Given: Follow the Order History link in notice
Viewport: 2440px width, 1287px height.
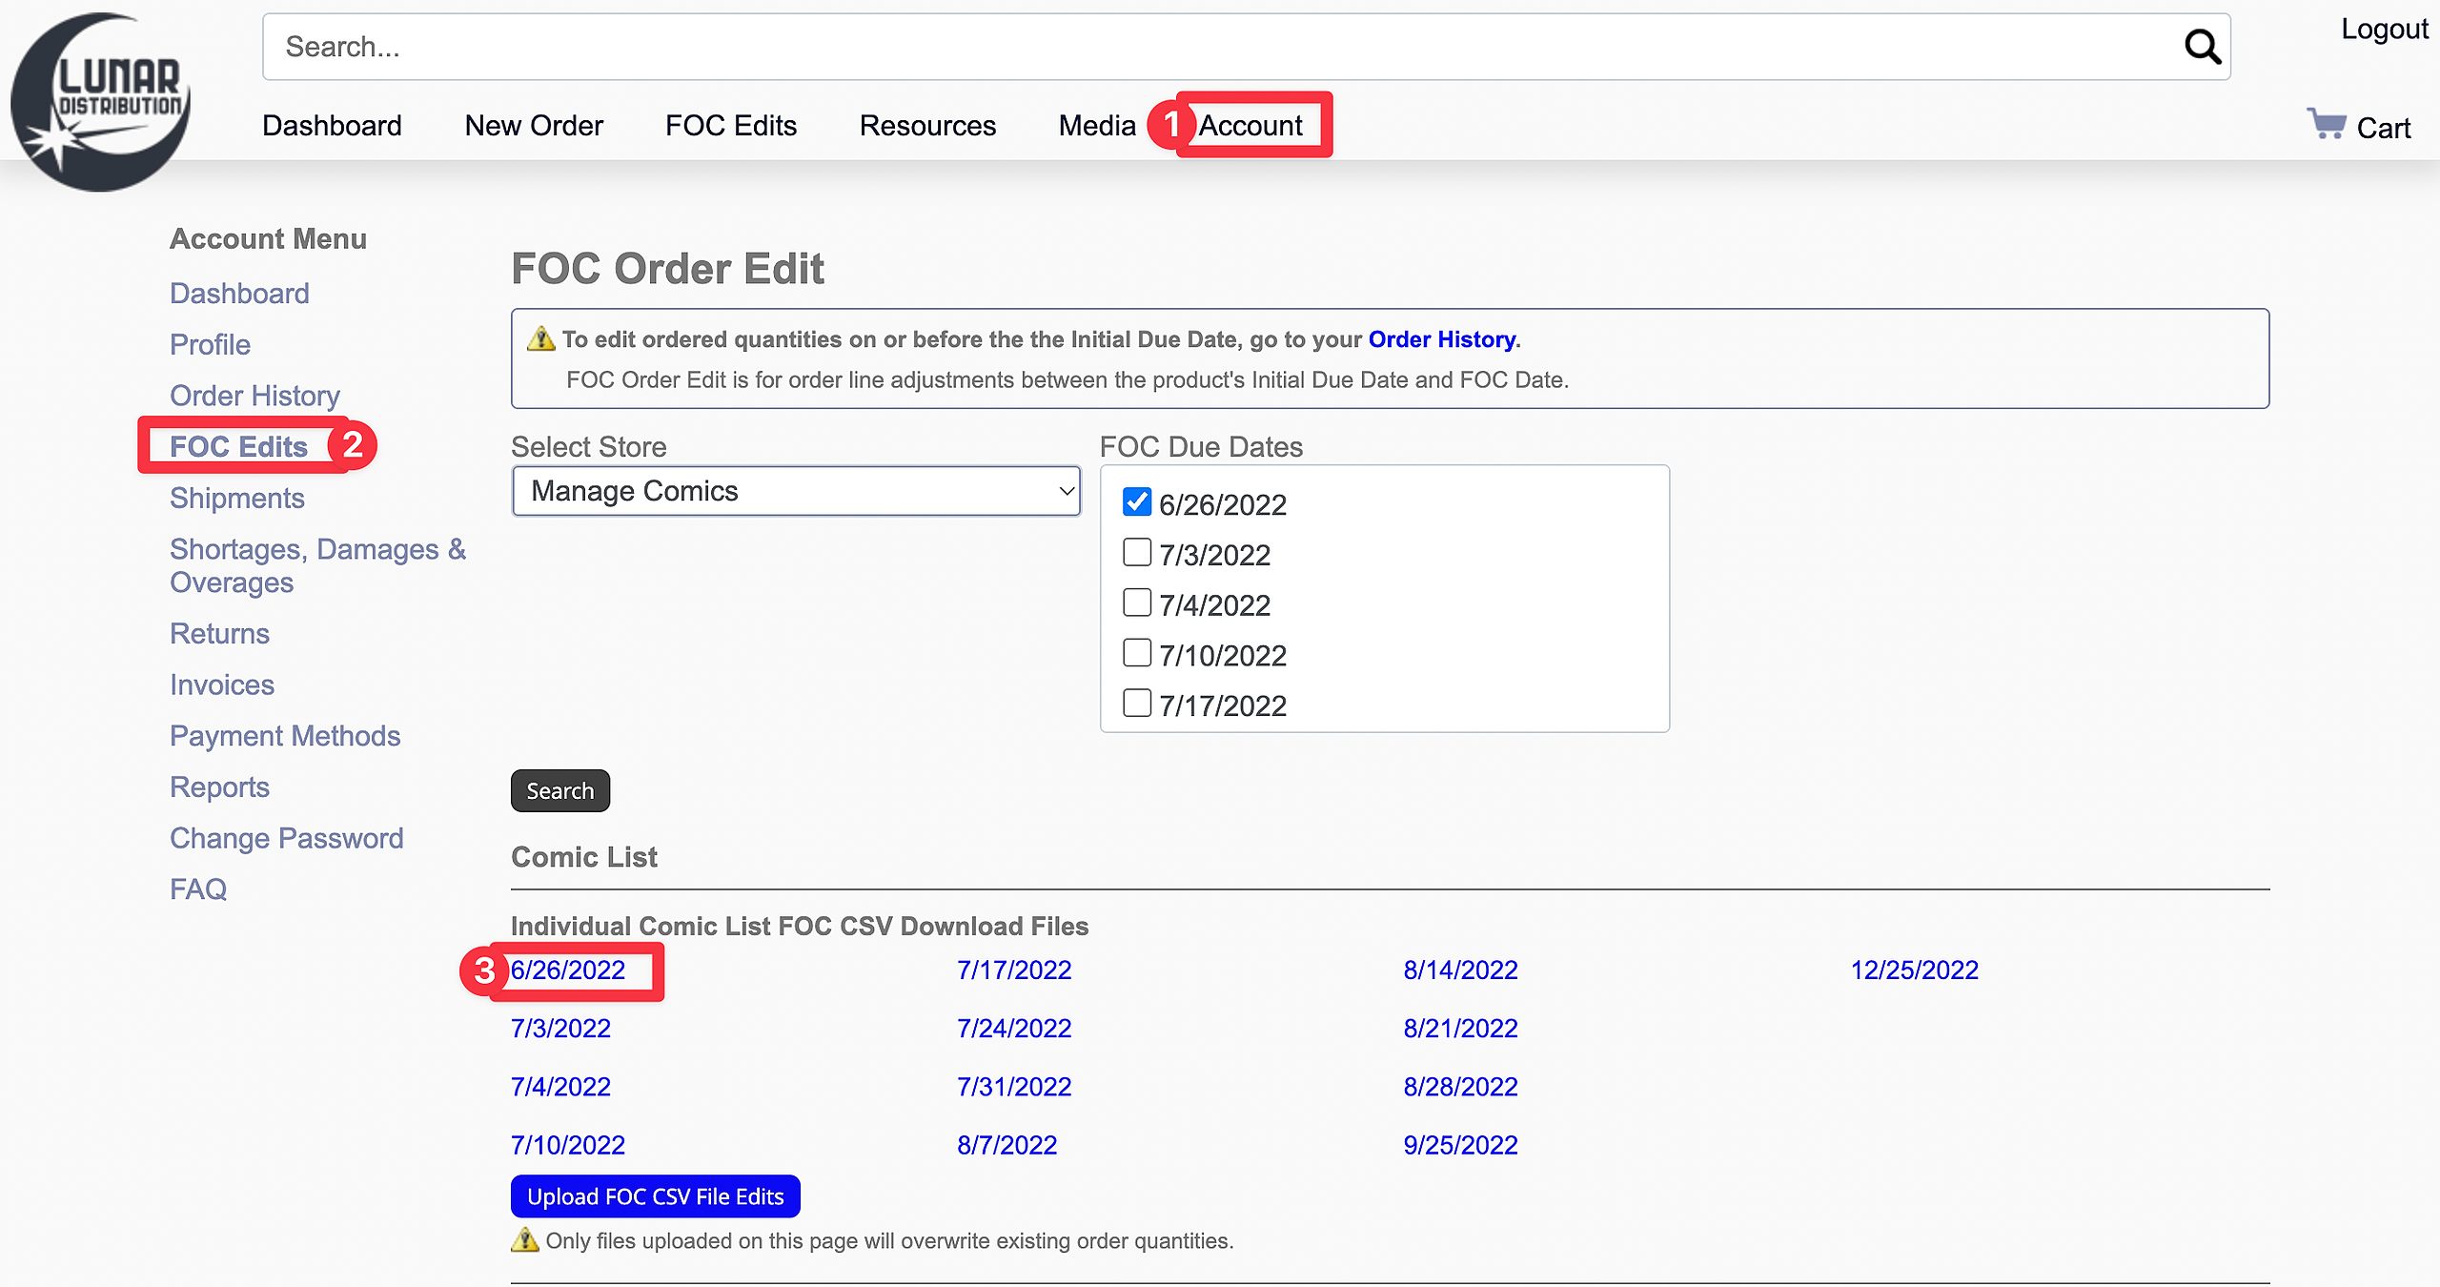Looking at the screenshot, I should (1441, 339).
